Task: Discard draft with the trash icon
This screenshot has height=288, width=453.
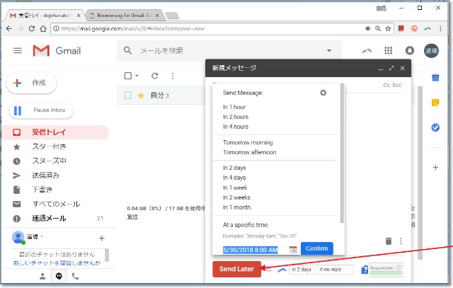Action: click(388, 241)
